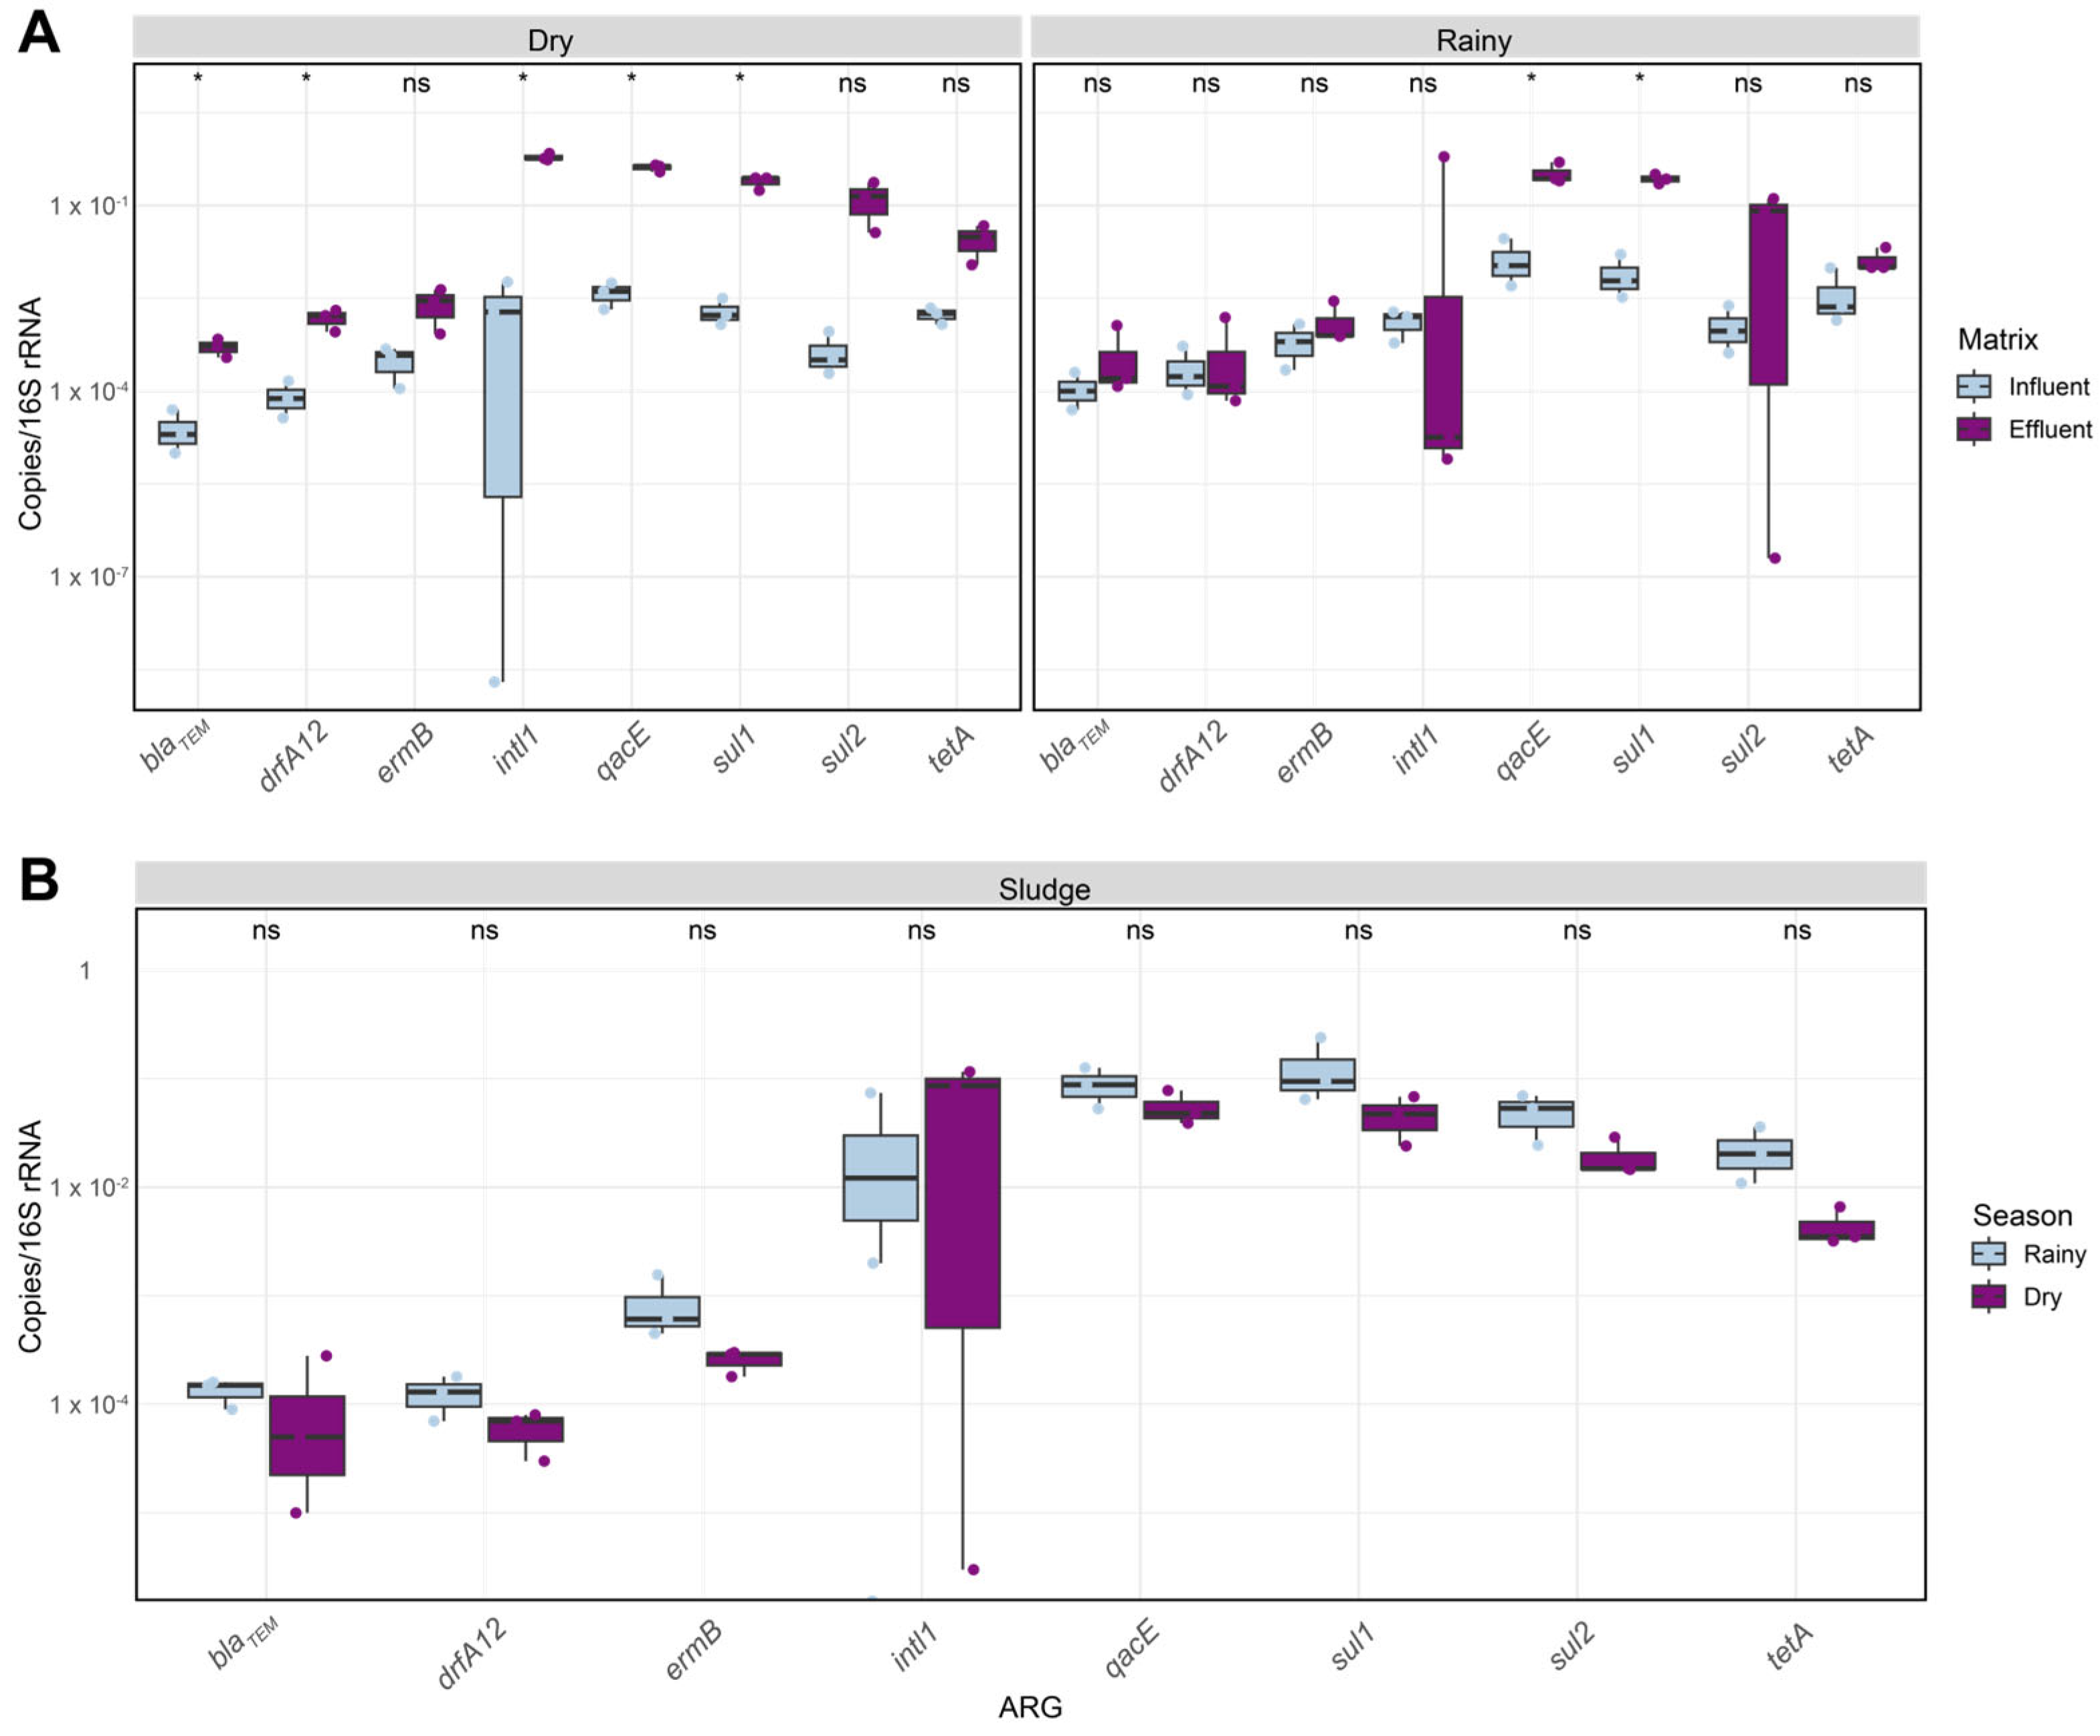Select the Rainy facet header in panel A

1475,38
